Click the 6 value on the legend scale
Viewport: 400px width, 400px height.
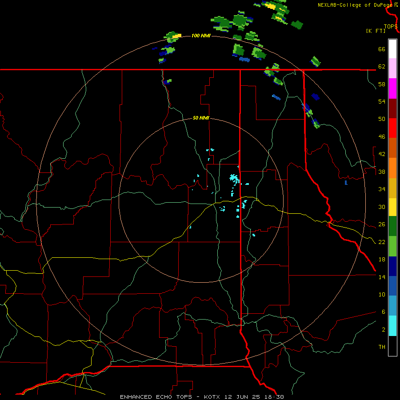click(383, 312)
